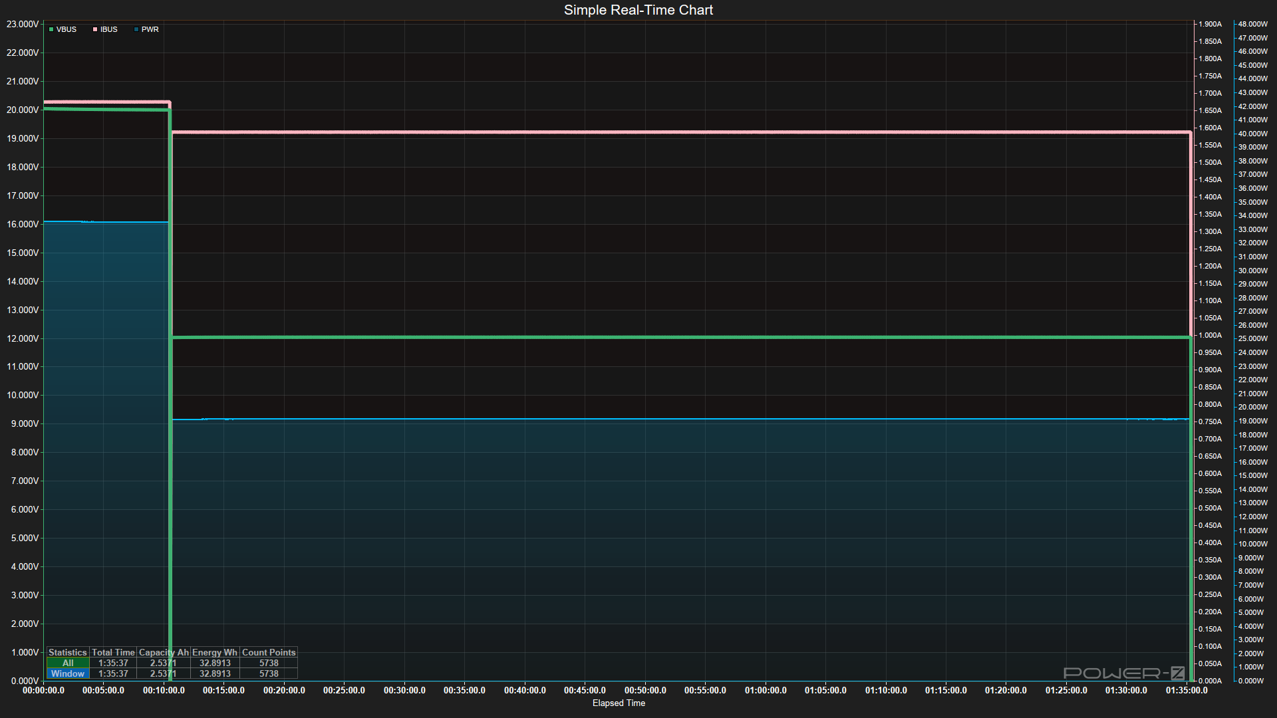
Task: Click the 00:25:00.0 time axis label
Action: coord(344,690)
